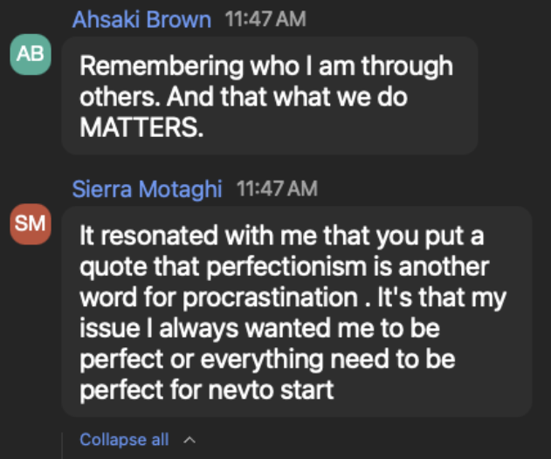This screenshot has width=551, height=459.
Task: Collapse all thread replies
Action: click(124, 440)
